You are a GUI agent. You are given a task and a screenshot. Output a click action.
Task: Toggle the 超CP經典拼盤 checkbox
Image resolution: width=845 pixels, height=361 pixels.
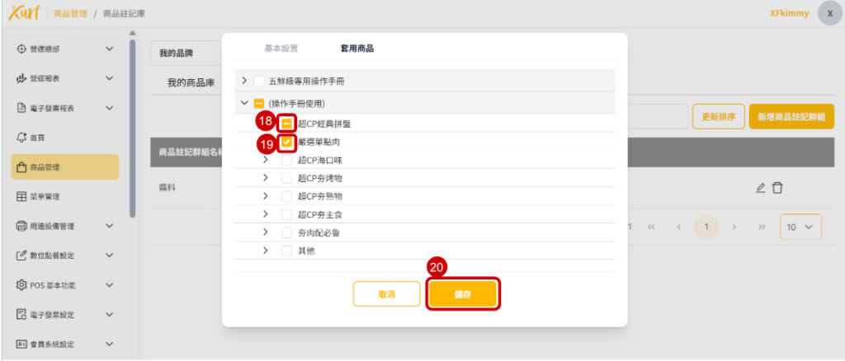click(286, 123)
